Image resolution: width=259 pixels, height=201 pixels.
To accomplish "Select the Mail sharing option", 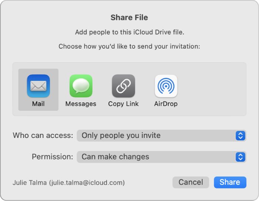I will coord(38,90).
